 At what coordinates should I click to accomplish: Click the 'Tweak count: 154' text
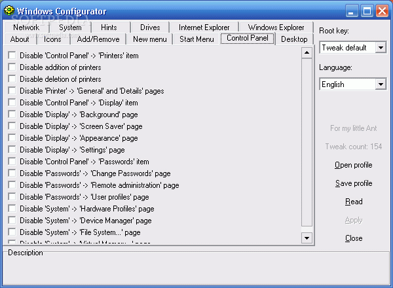click(x=354, y=147)
